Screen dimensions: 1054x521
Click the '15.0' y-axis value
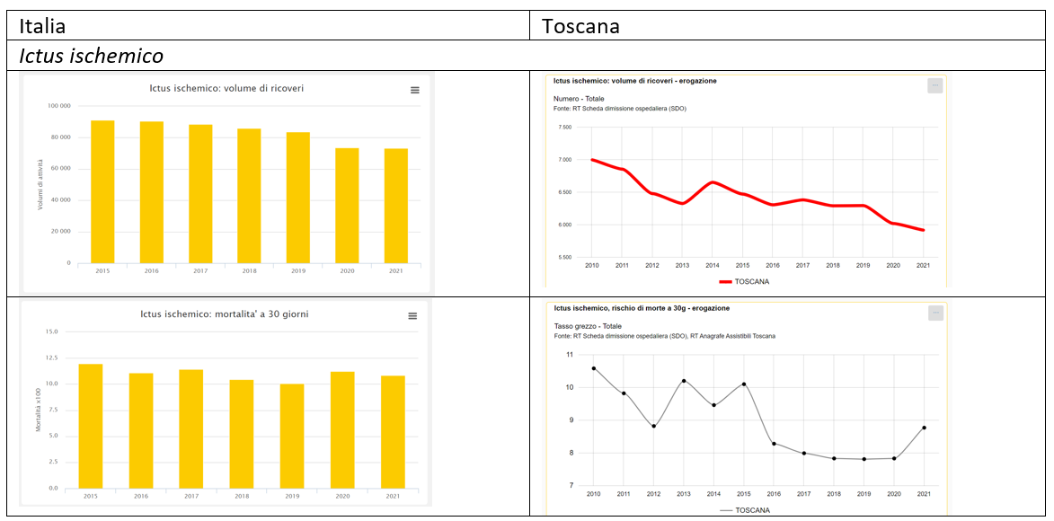(x=52, y=332)
